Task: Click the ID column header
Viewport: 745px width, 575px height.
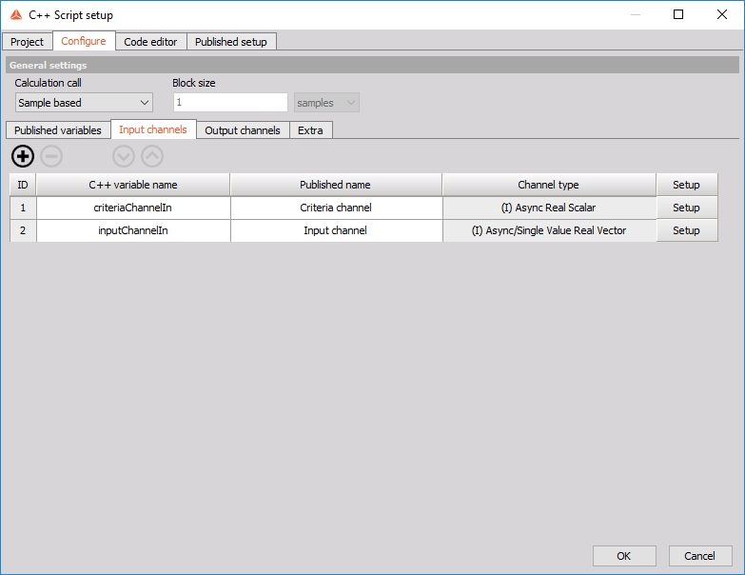Action: [23, 185]
